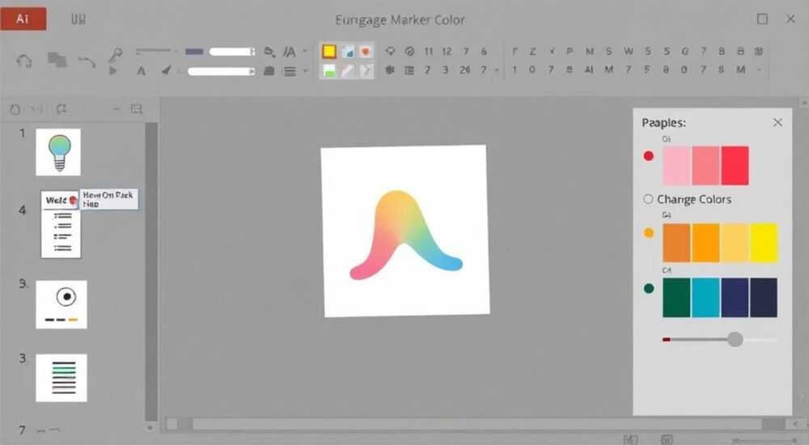This screenshot has height=445, width=809.
Task: Click the 24 item in the toolbar
Action: click(464, 70)
